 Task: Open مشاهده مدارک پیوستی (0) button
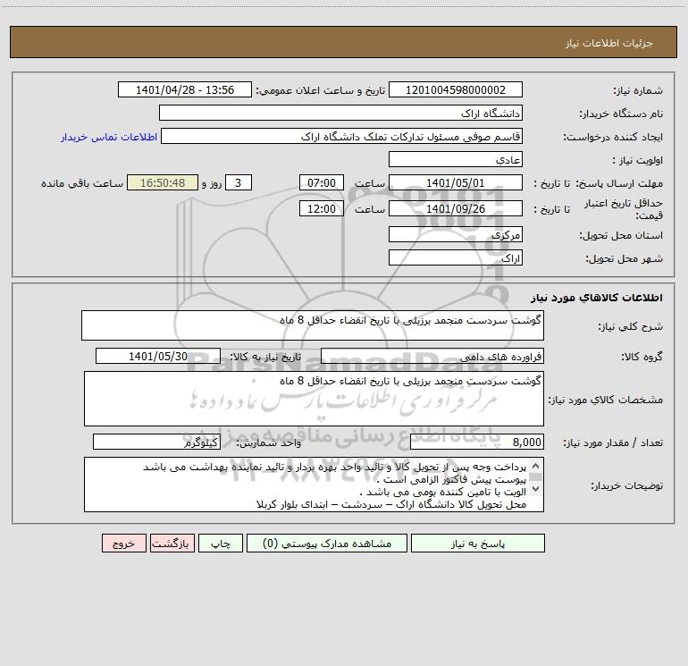click(x=327, y=544)
